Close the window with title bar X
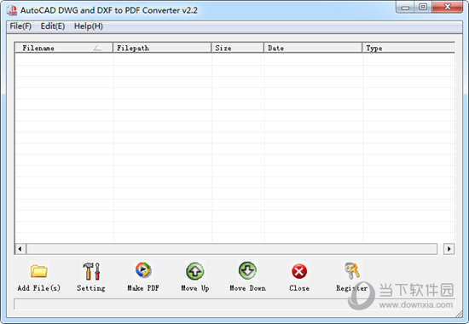 448,7
